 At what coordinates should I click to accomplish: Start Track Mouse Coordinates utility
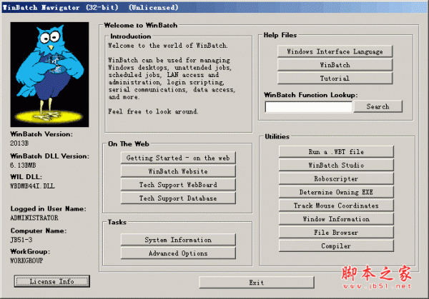click(336, 206)
